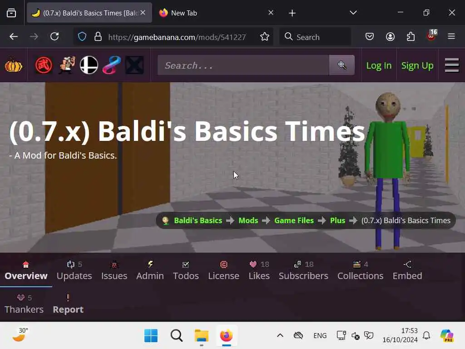Click the site search magnifier button

[x=341, y=65]
